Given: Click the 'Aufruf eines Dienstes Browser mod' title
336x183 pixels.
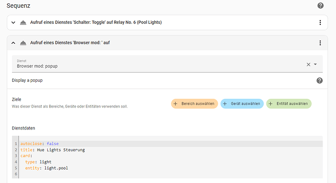Looking at the screenshot, I should click(x=70, y=43).
